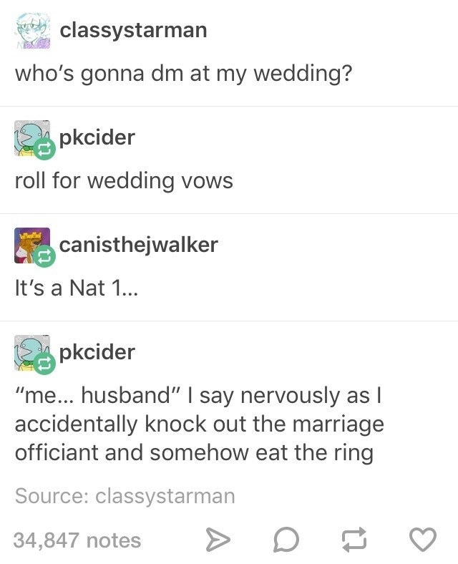The width and height of the screenshot is (458, 564).
Task: Open the Source: classystarman link
Action: coord(125,497)
